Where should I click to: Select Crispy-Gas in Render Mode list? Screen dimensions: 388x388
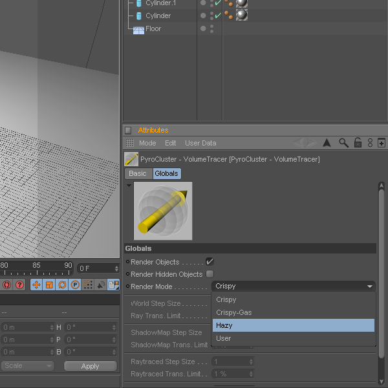point(293,312)
